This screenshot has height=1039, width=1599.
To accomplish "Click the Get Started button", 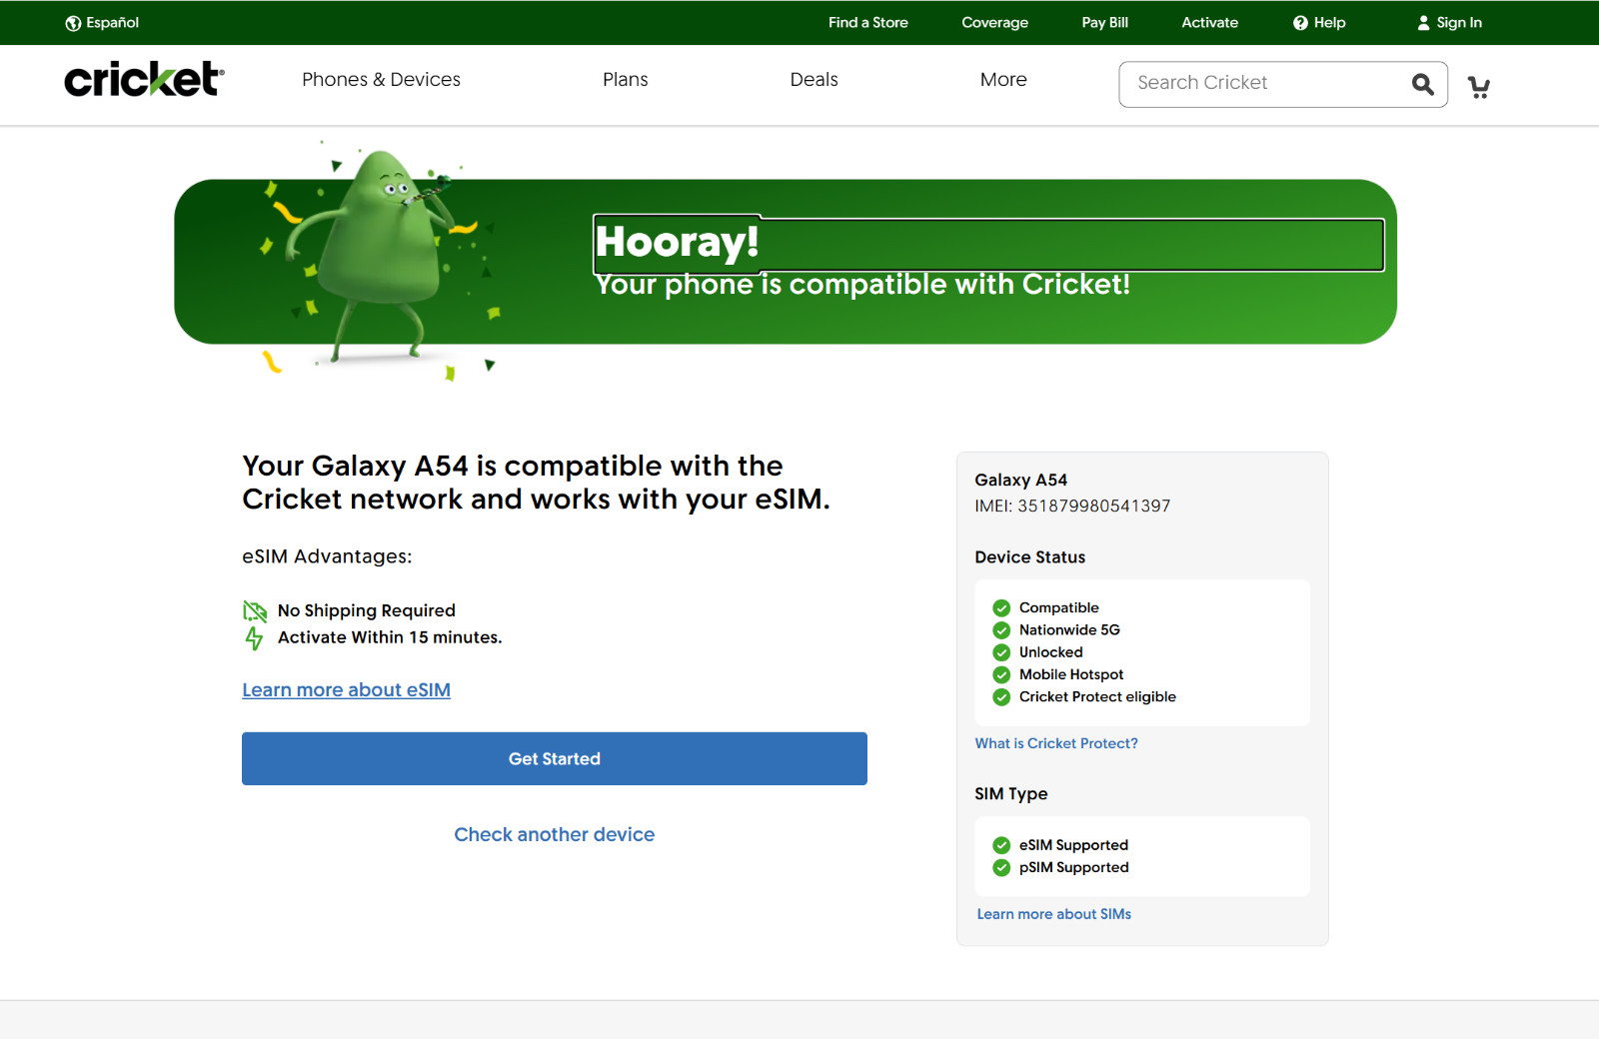I will click(x=555, y=758).
